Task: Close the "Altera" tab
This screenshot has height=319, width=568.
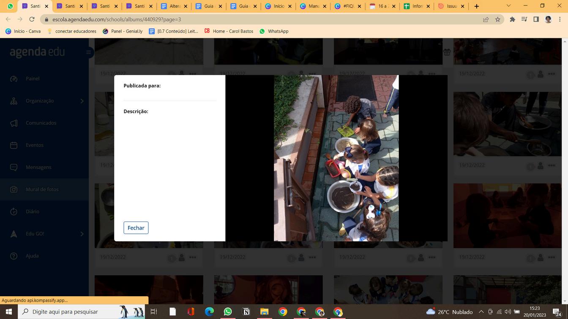Action: 186,6
